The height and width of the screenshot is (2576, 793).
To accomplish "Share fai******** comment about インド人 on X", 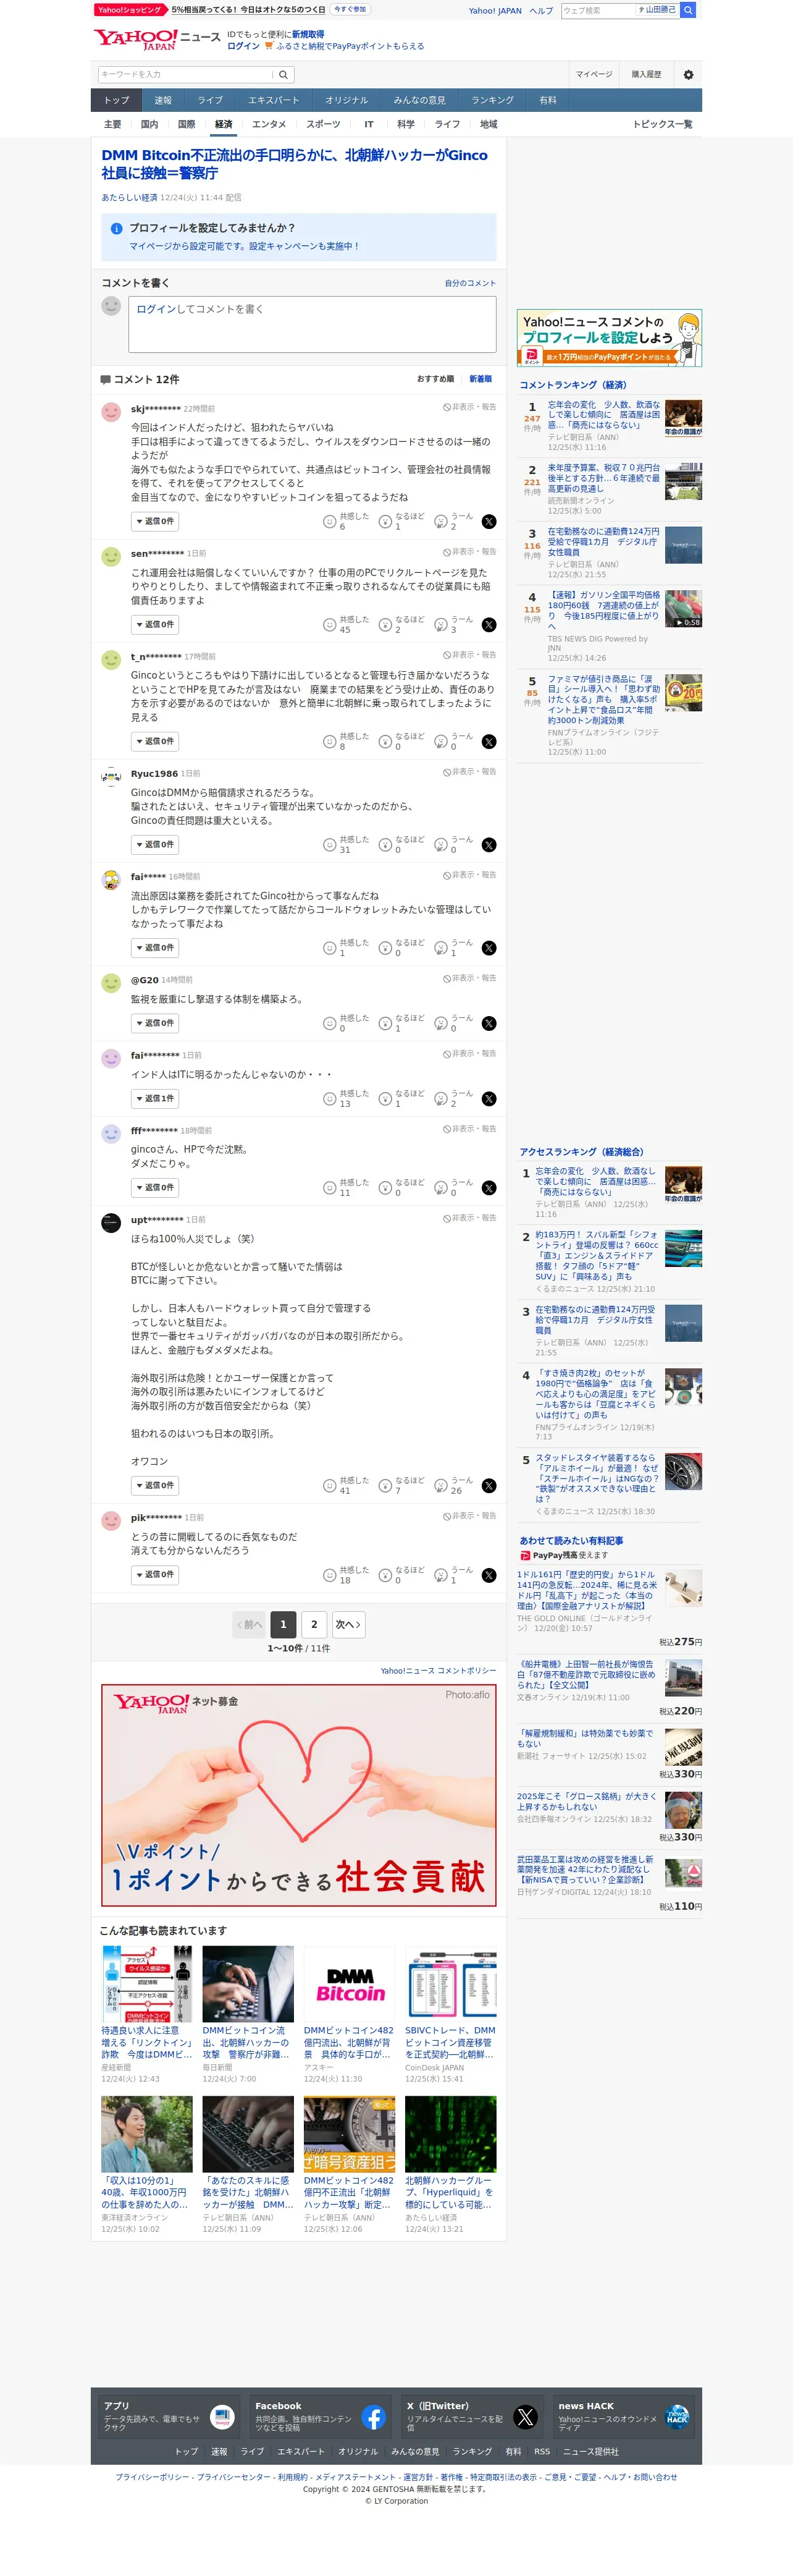I will point(489,1099).
